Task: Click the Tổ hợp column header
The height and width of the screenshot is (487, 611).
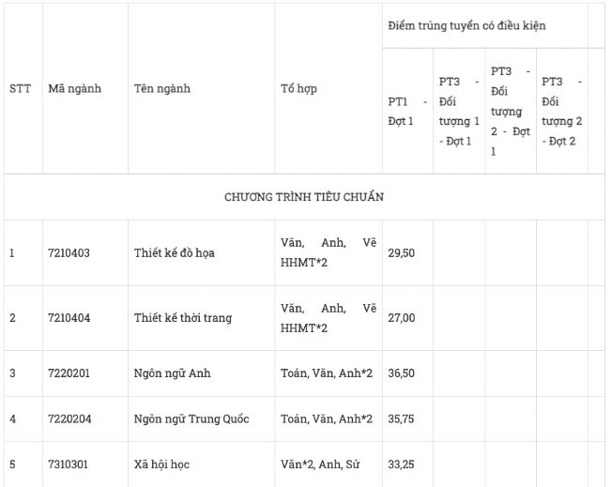Action: point(299,89)
